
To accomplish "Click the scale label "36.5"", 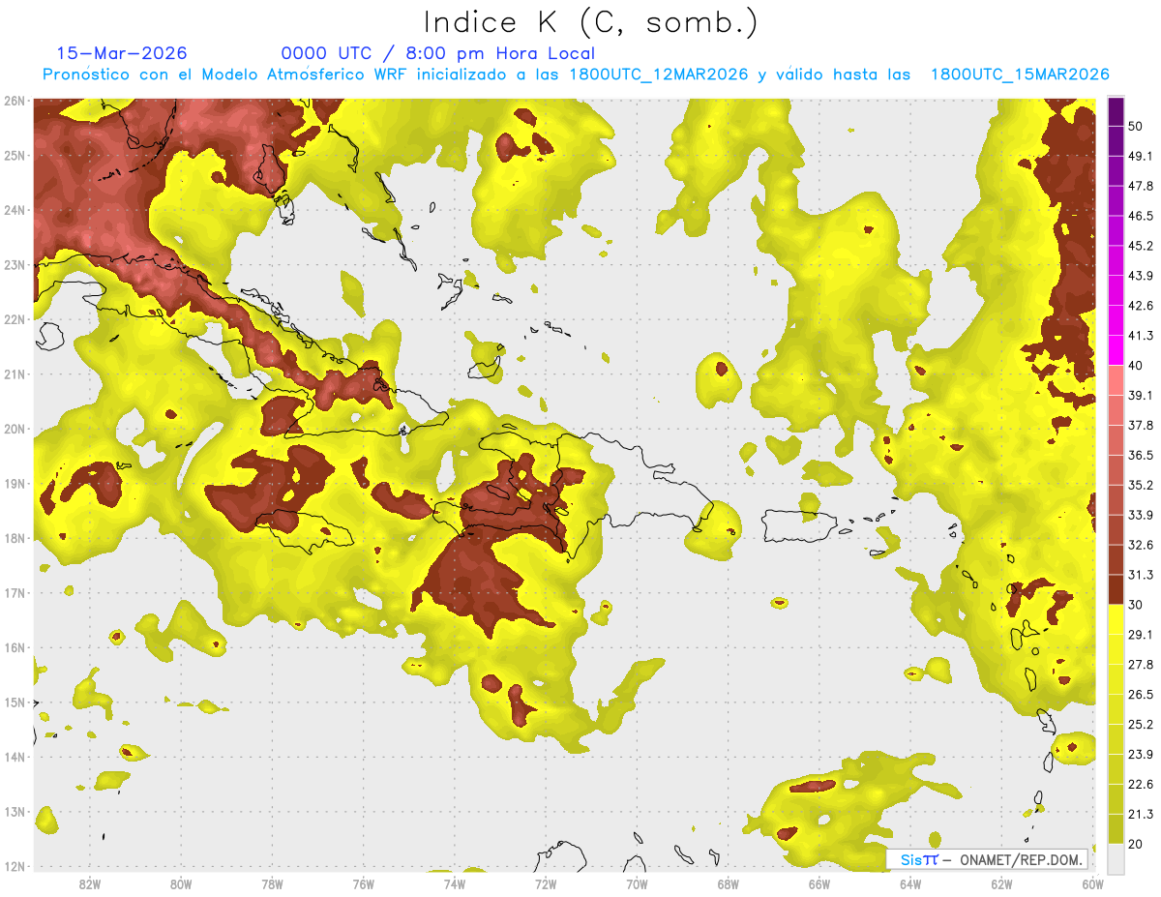I will (1140, 455).
